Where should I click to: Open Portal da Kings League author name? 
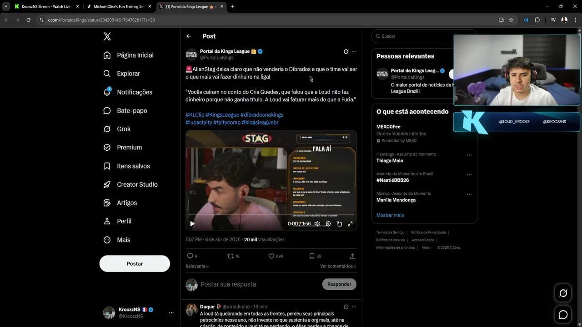[225, 51]
